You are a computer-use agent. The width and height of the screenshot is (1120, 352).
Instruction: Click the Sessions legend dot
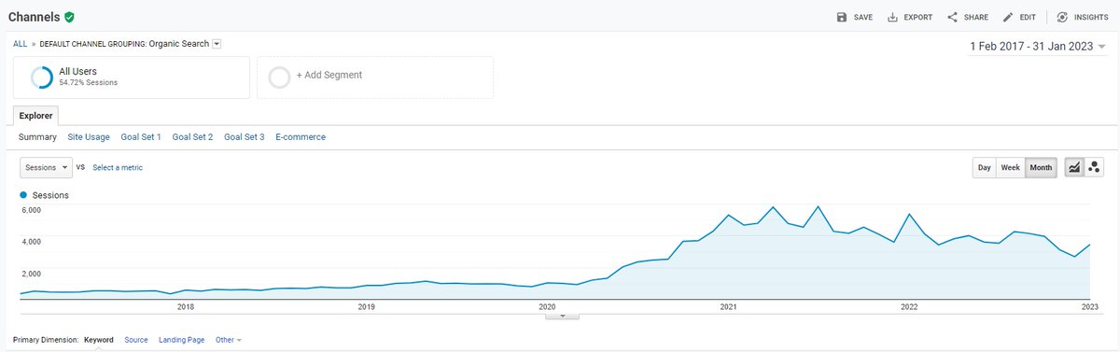tap(23, 195)
